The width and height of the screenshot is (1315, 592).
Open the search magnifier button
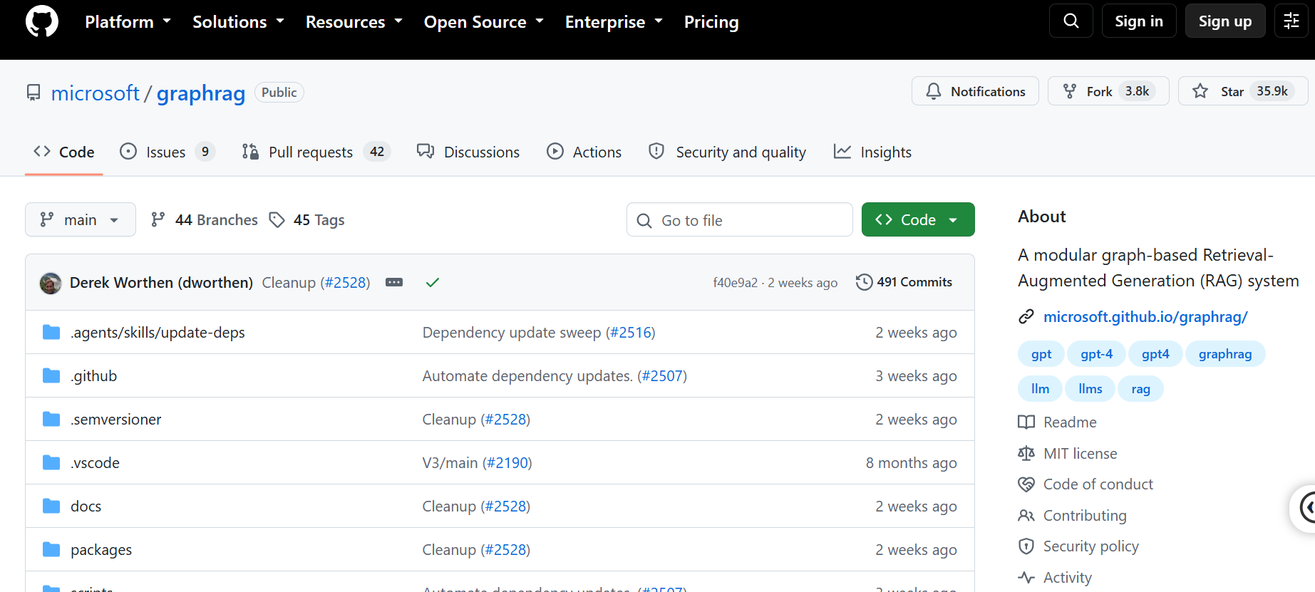point(1071,21)
